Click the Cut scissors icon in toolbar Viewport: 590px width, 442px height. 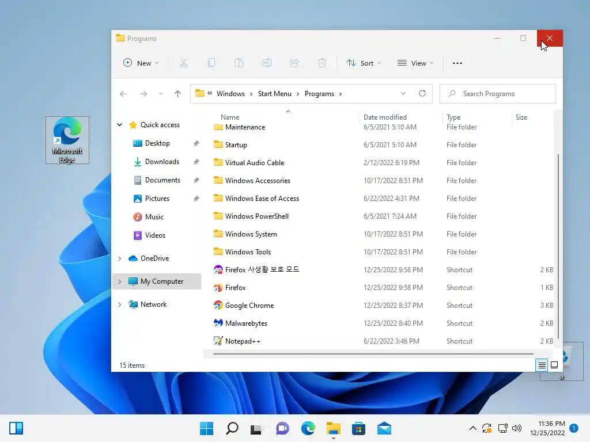(x=184, y=63)
